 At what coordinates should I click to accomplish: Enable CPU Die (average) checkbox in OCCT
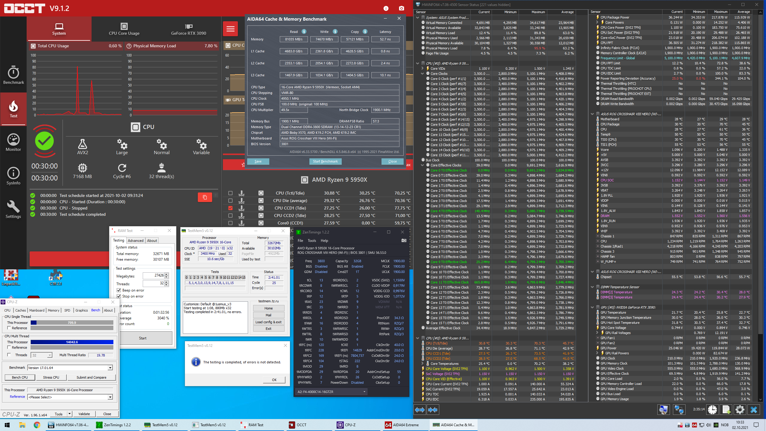point(230,201)
